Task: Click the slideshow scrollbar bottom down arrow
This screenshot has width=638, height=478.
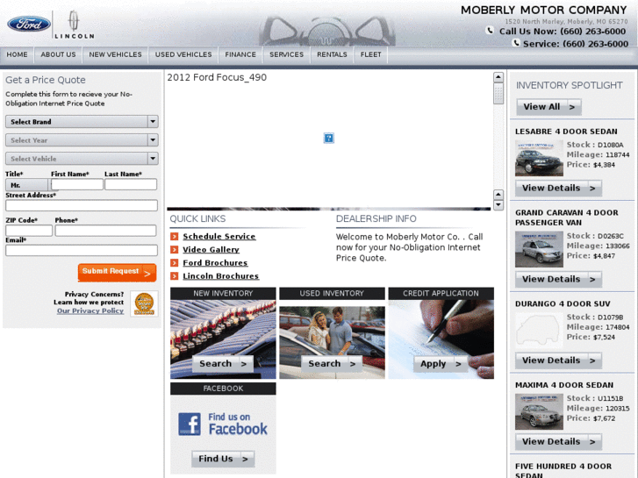Action: tap(498, 205)
